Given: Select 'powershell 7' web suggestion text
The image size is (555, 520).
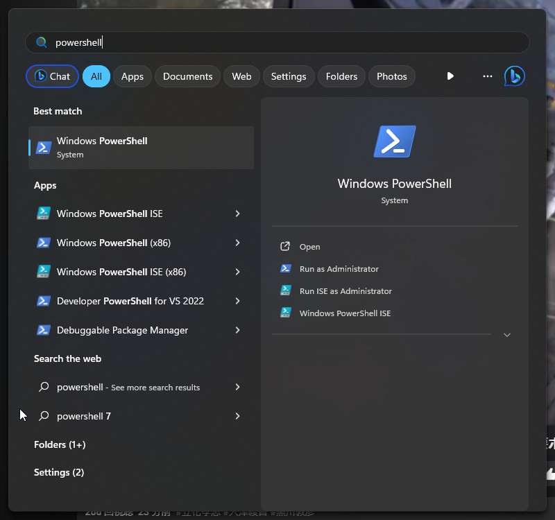Looking at the screenshot, I should click(84, 416).
